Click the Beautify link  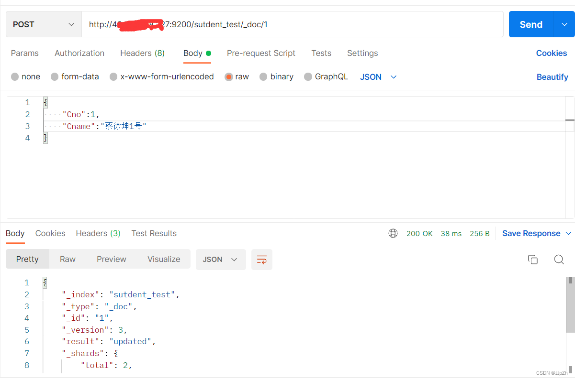point(552,77)
